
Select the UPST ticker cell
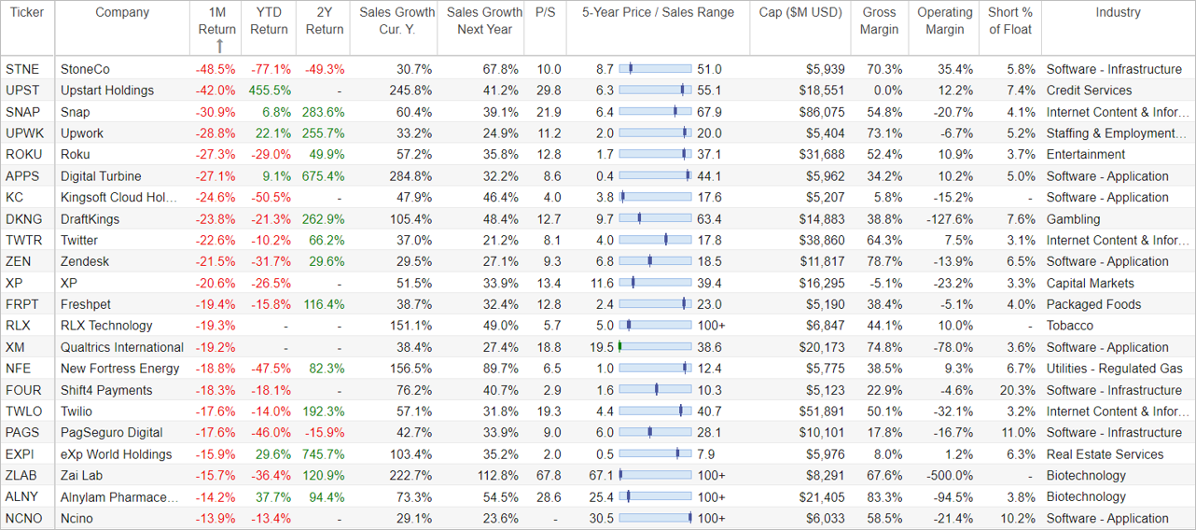23,91
